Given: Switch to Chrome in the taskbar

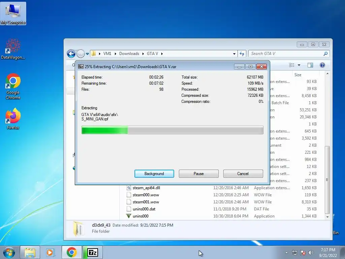Looking at the screenshot, I should (71, 252).
